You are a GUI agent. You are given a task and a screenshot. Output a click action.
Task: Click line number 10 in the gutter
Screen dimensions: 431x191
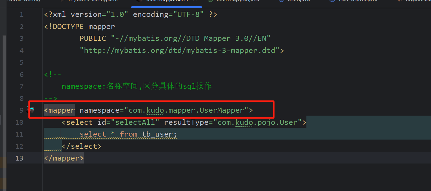click(x=19, y=122)
